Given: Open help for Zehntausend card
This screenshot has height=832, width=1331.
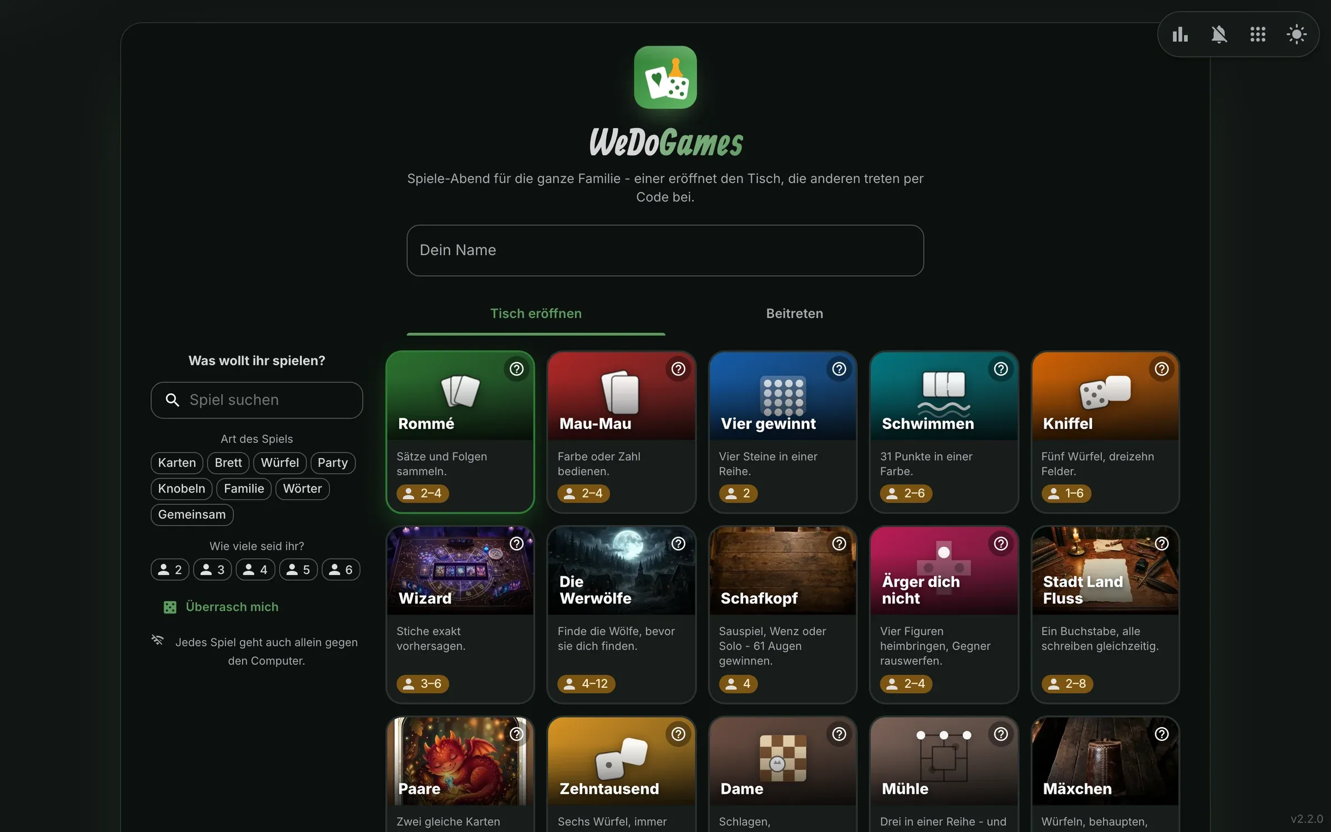Looking at the screenshot, I should tap(678, 734).
